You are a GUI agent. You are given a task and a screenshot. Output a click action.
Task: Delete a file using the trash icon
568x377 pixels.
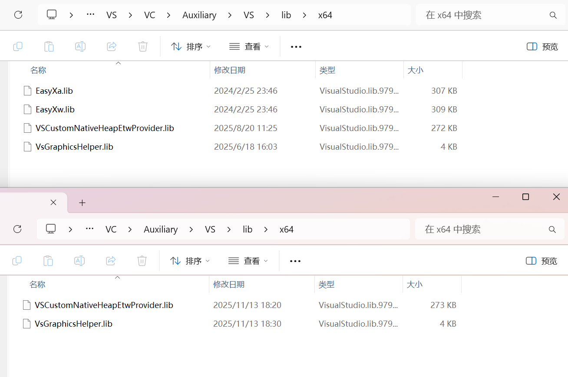tap(143, 46)
